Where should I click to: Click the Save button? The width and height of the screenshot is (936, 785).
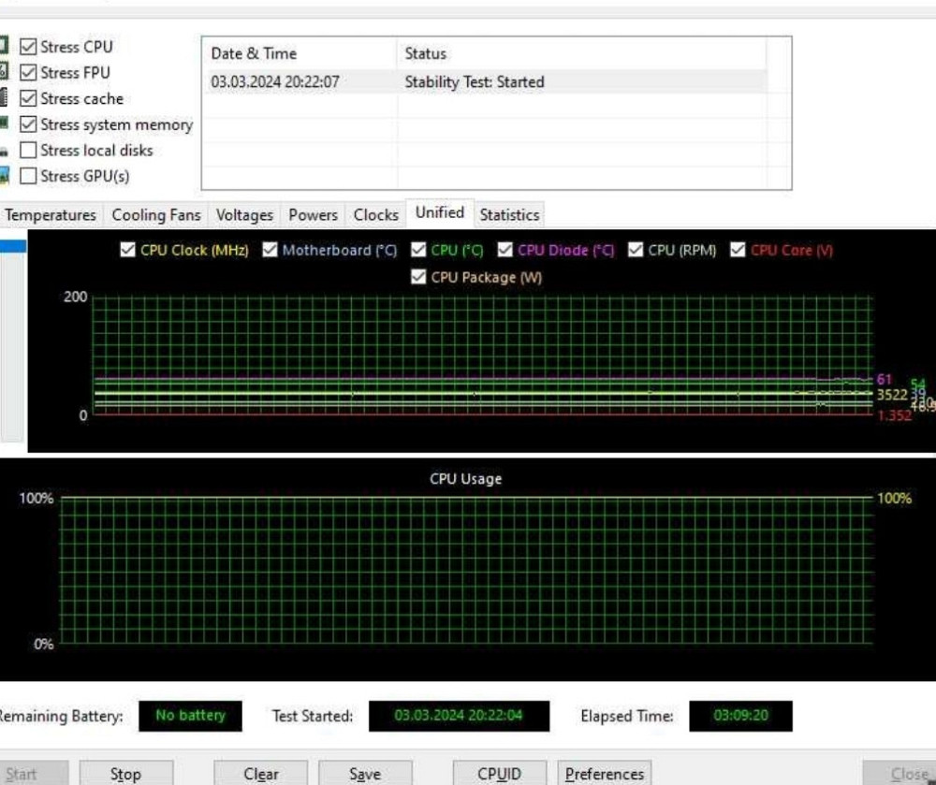(x=364, y=774)
